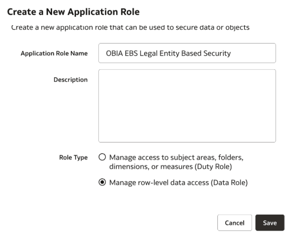Select the Data Role radio button
285x232 pixels.
[x=102, y=182]
